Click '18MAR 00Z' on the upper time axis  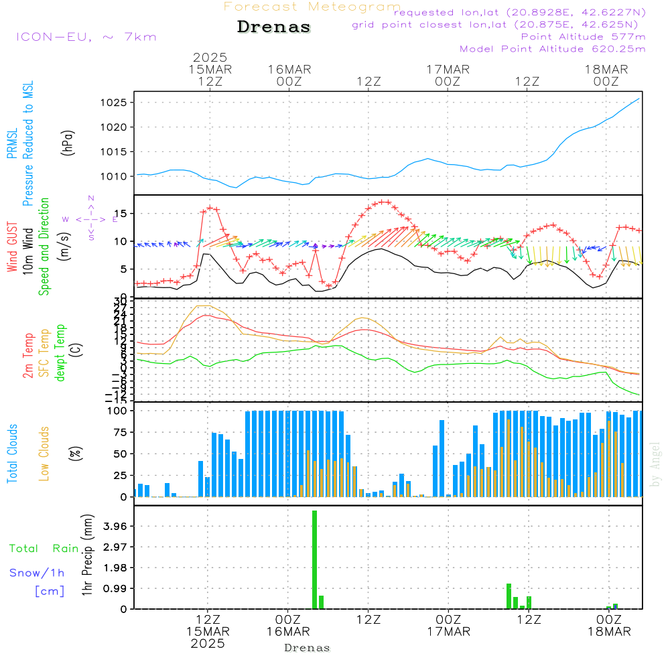[x=606, y=75]
